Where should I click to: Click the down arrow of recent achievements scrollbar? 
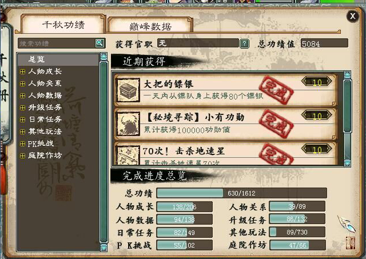347,162
